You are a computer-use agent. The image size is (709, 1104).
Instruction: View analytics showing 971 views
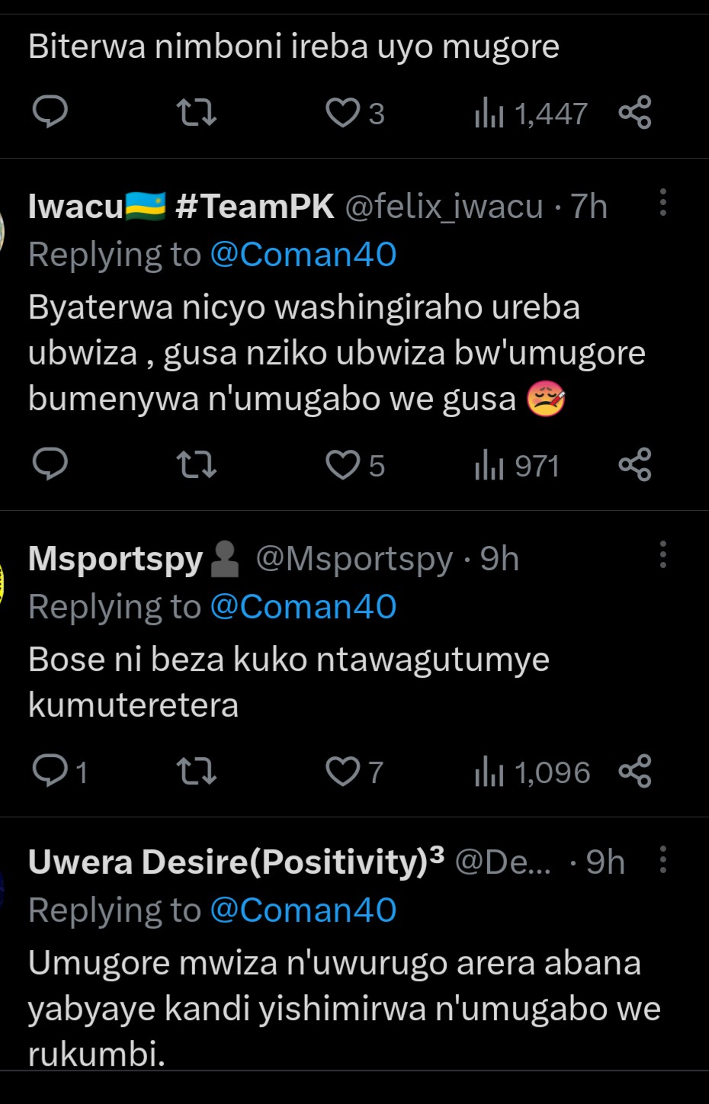click(518, 466)
